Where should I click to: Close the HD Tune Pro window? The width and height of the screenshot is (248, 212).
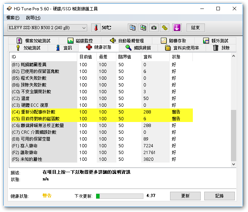[x=234, y=9]
